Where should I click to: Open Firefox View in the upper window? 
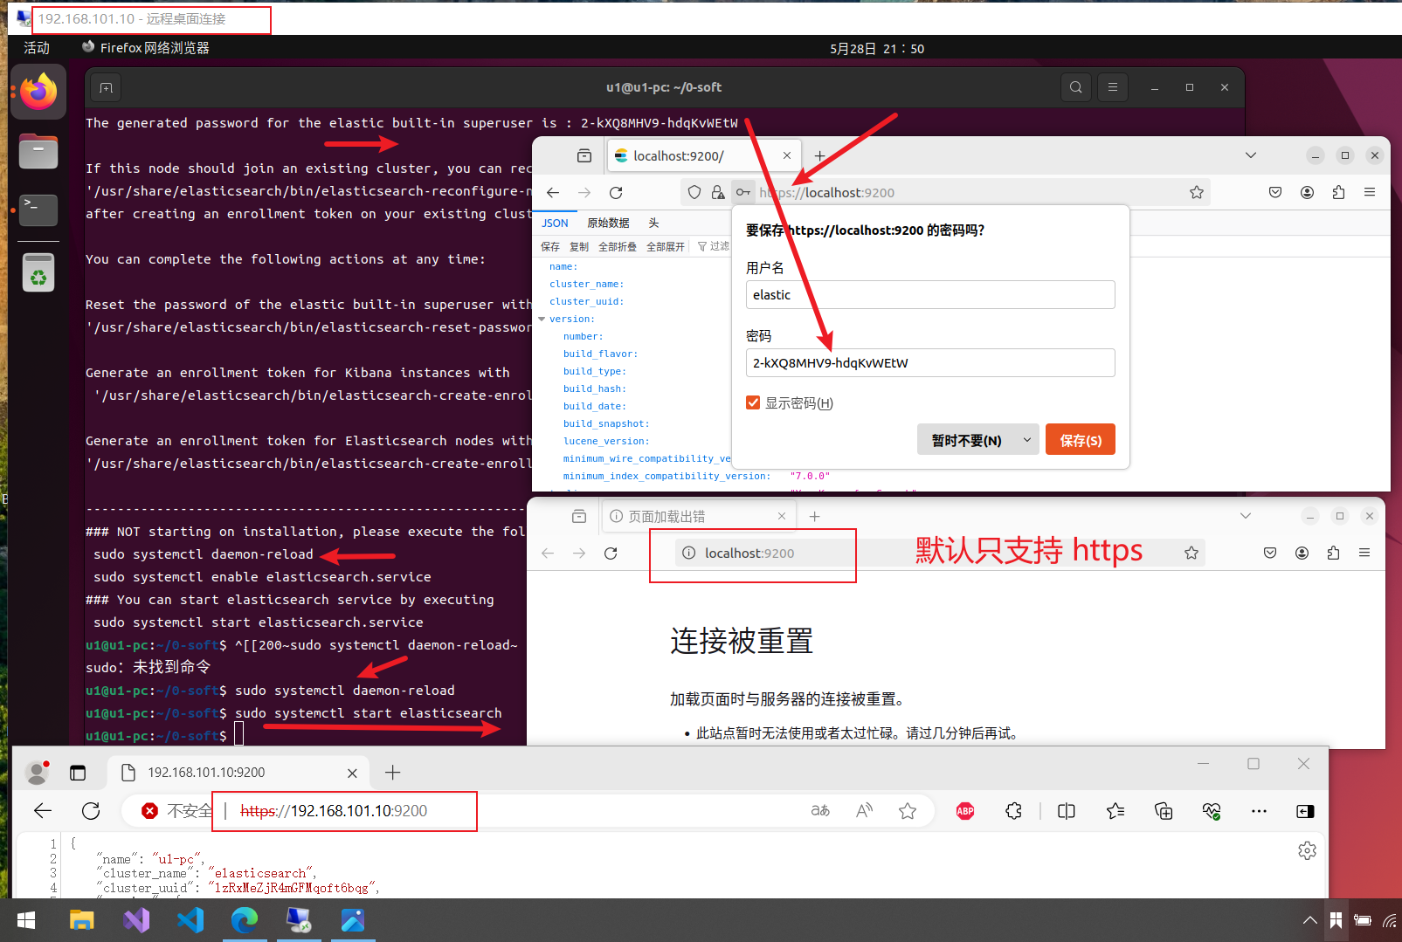tap(584, 155)
